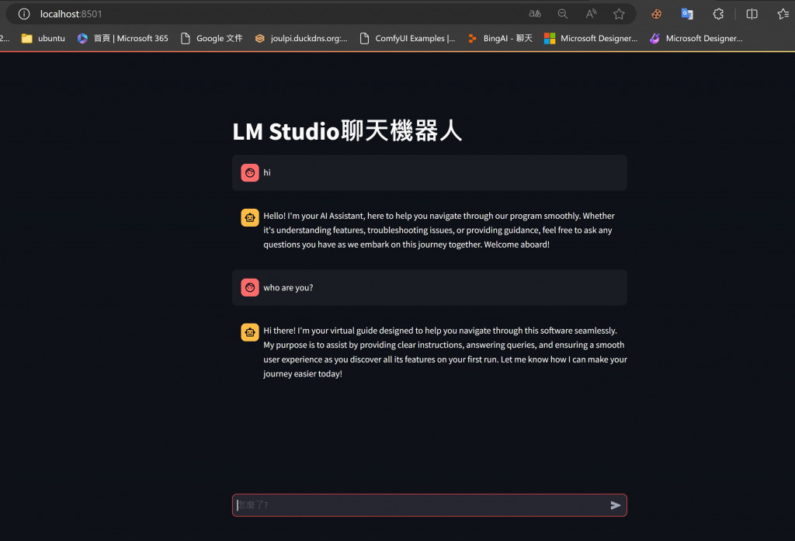Click robot avatar beside 'Hi there!' reply
Screen dimensions: 795x541
click(x=250, y=332)
